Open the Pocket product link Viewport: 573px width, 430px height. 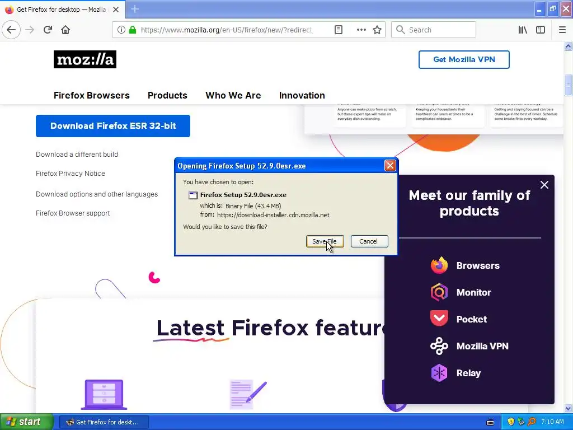[x=471, y=319]
